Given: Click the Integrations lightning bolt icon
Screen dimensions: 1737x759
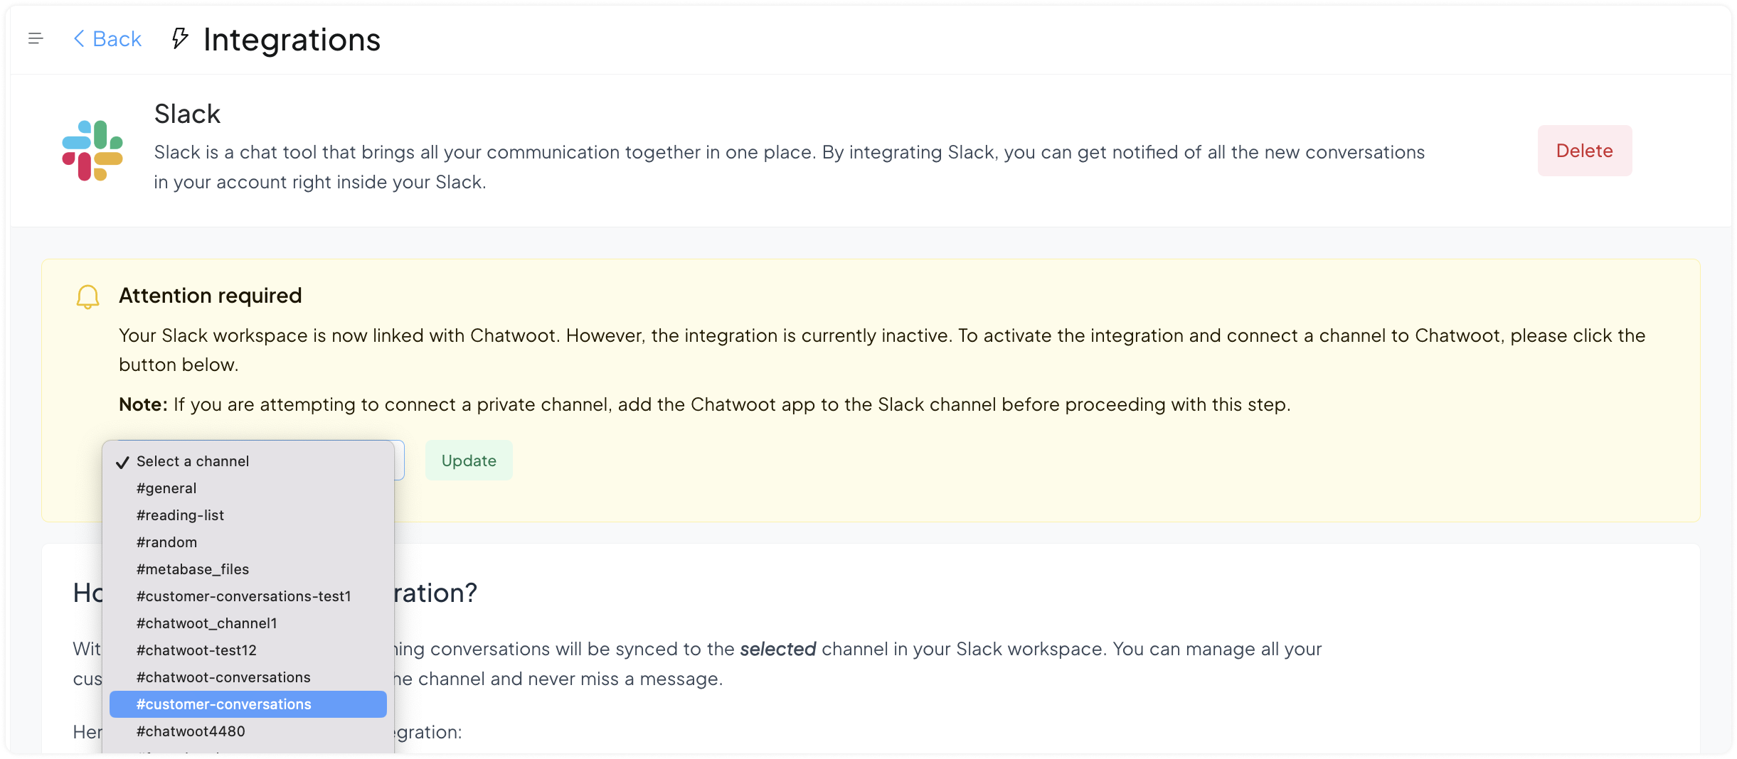Looking at the screenshot, I should pos(180,38).
